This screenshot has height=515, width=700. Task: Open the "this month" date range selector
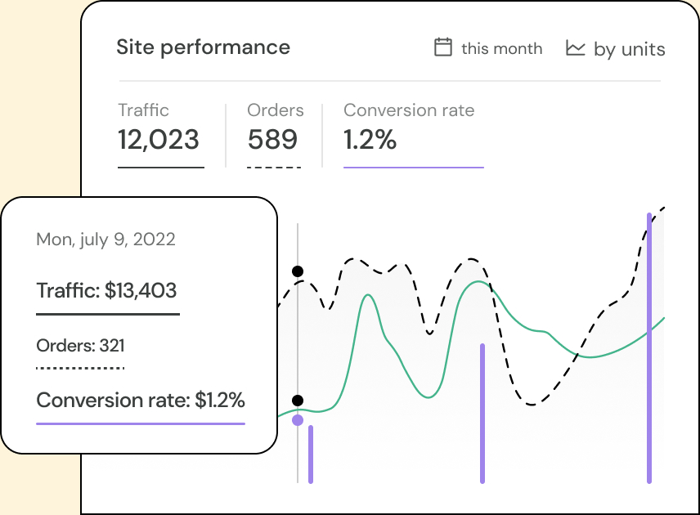[488, 48]
